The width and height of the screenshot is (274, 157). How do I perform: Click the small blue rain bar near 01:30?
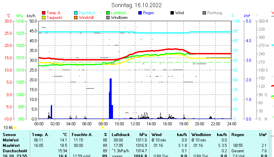[x=51, y=111]
